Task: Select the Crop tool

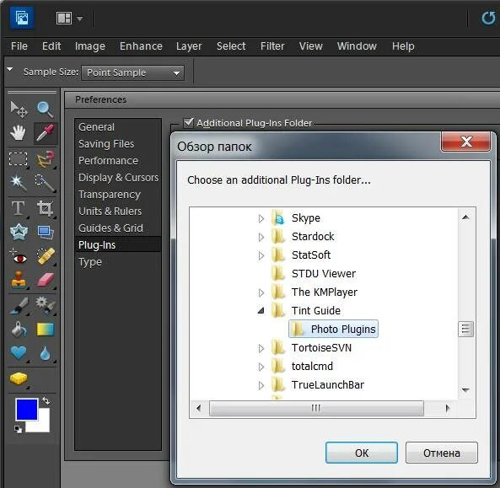Action: [46, 208]
